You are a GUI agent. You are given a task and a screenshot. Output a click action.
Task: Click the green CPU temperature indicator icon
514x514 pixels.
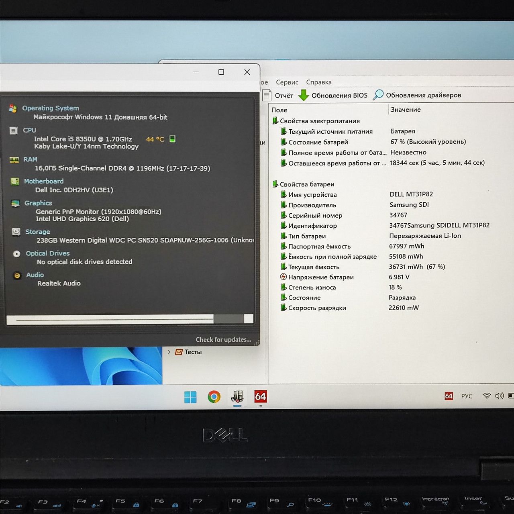[172, 139]
